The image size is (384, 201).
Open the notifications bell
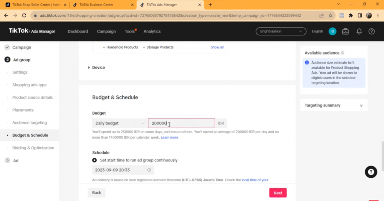pos(359,31)
